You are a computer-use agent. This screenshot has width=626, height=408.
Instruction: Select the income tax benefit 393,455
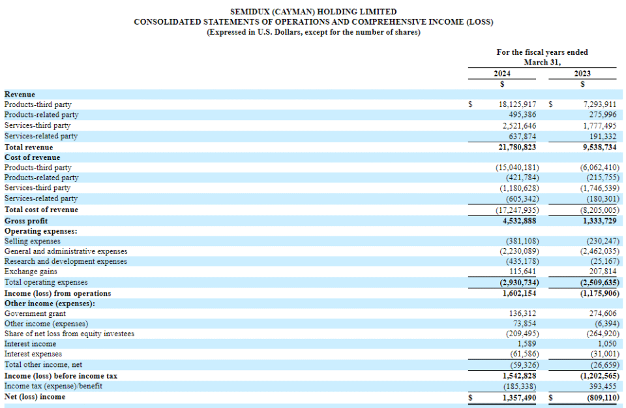[x=603, y=386]
